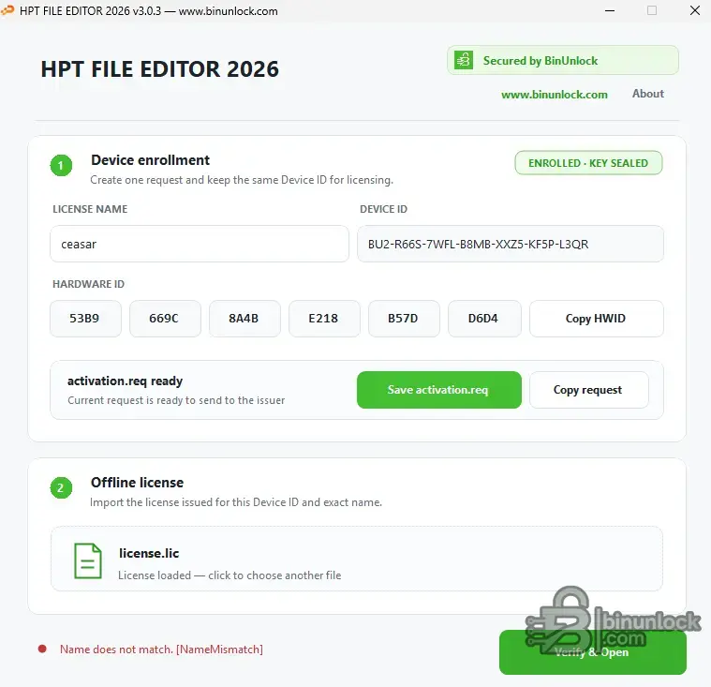Click the Copy request button

point(588,390)
